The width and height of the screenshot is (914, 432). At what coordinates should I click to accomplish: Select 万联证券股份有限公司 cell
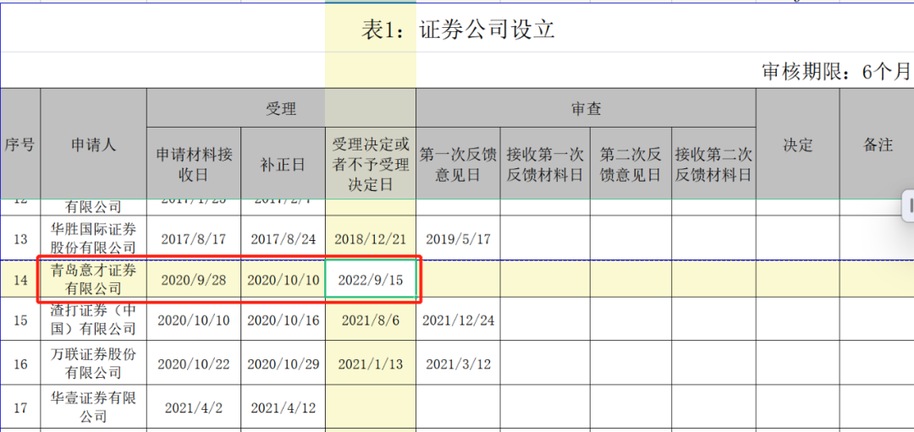(x=93, y=364)
